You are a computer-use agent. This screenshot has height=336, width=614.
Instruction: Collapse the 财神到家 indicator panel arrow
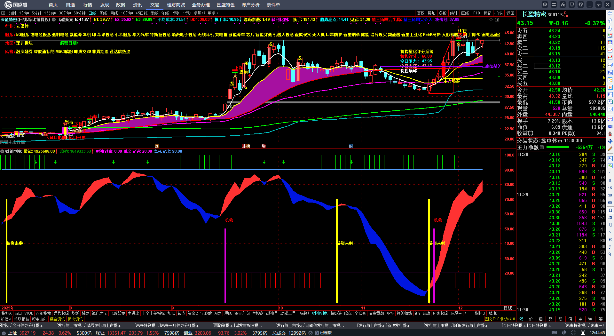point(2,151)
